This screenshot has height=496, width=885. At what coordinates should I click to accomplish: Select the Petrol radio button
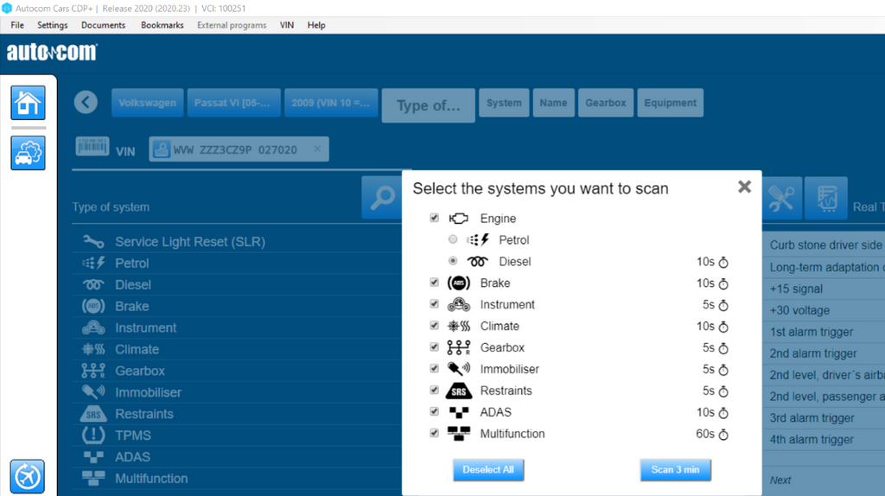453,240
